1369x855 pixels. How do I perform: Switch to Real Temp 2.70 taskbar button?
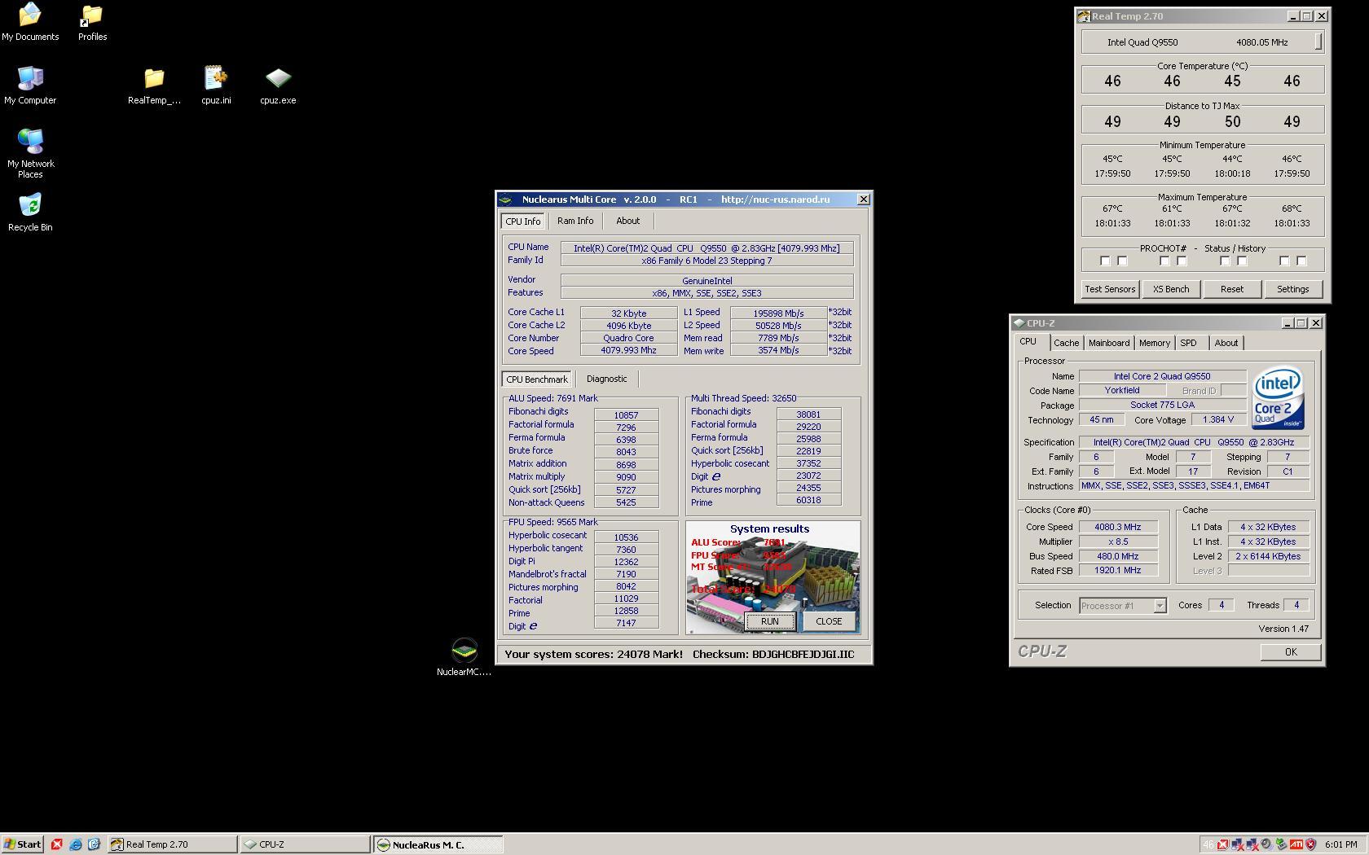pos(172,844)
